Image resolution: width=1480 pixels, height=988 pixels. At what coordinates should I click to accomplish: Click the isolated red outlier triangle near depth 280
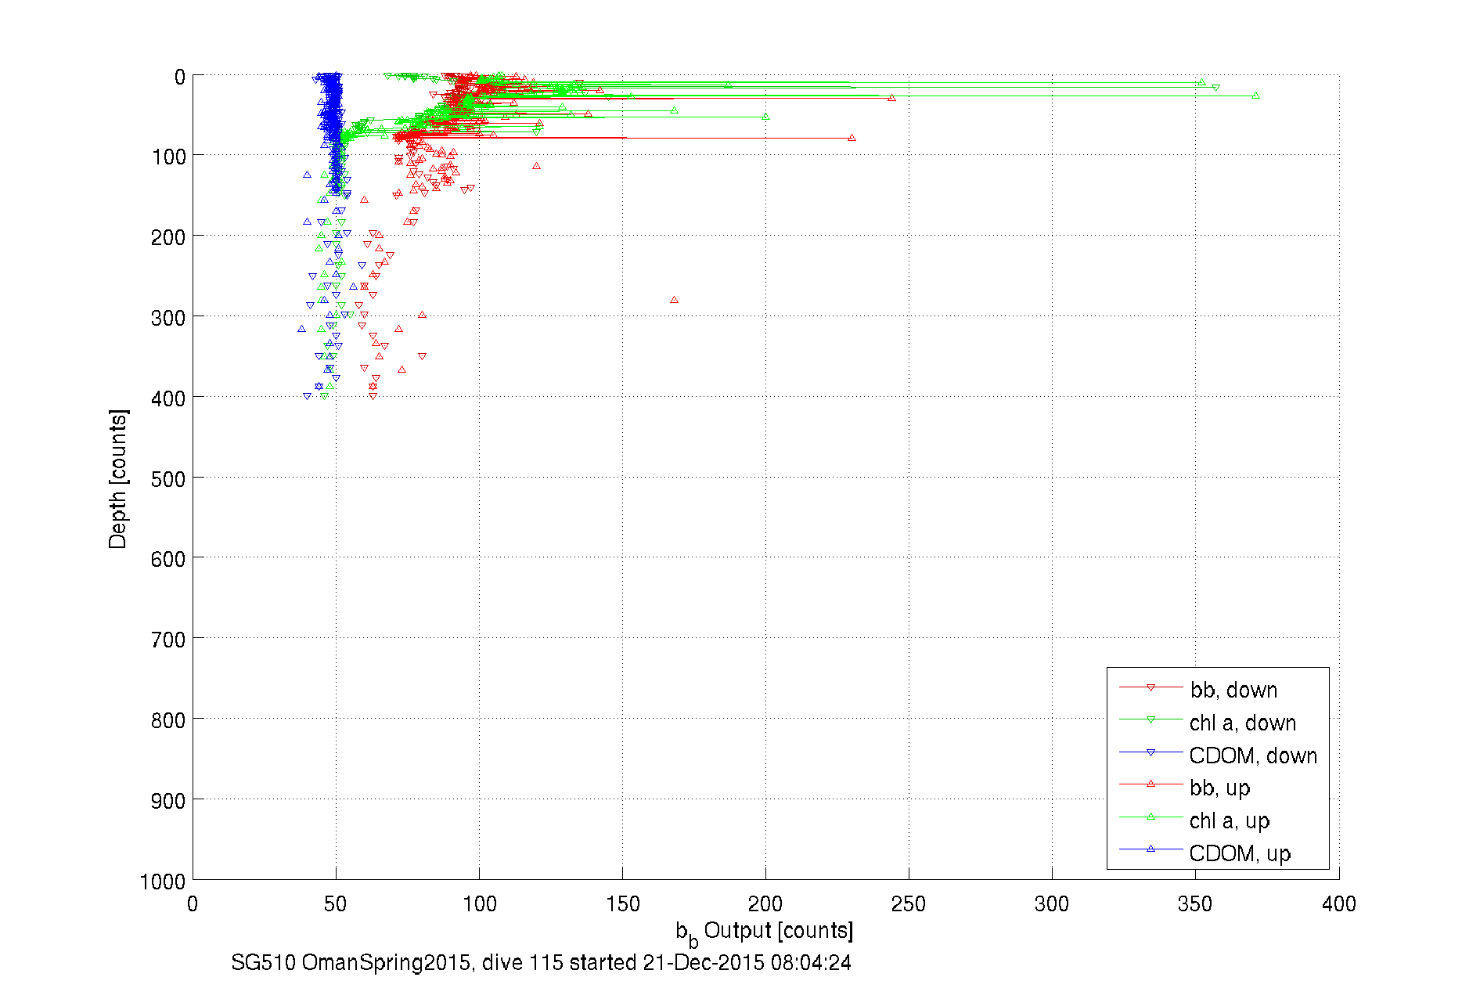[674, 300]
